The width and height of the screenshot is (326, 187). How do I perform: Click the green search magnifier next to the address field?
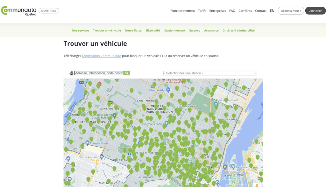(127, 73)
